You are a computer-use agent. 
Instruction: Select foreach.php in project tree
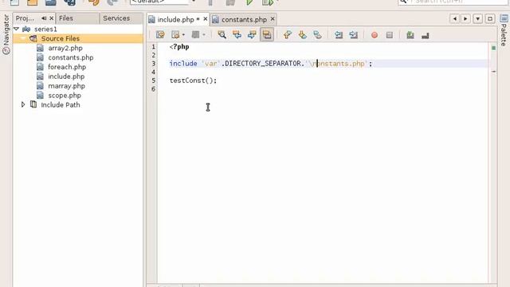[67, 67]
